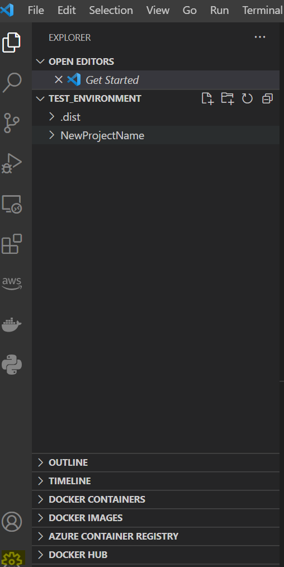This screenshot has height=567, width=284.
Task: Open the Run and Debug view
Action: [12, 163]
